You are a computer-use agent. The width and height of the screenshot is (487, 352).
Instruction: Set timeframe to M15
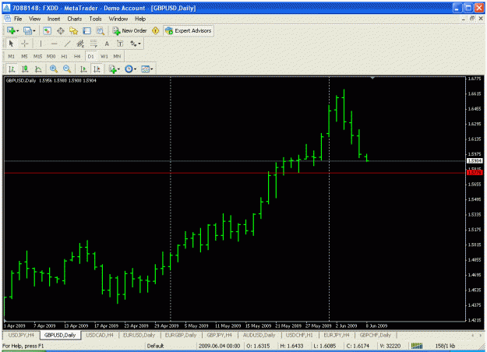click(37, 57)
